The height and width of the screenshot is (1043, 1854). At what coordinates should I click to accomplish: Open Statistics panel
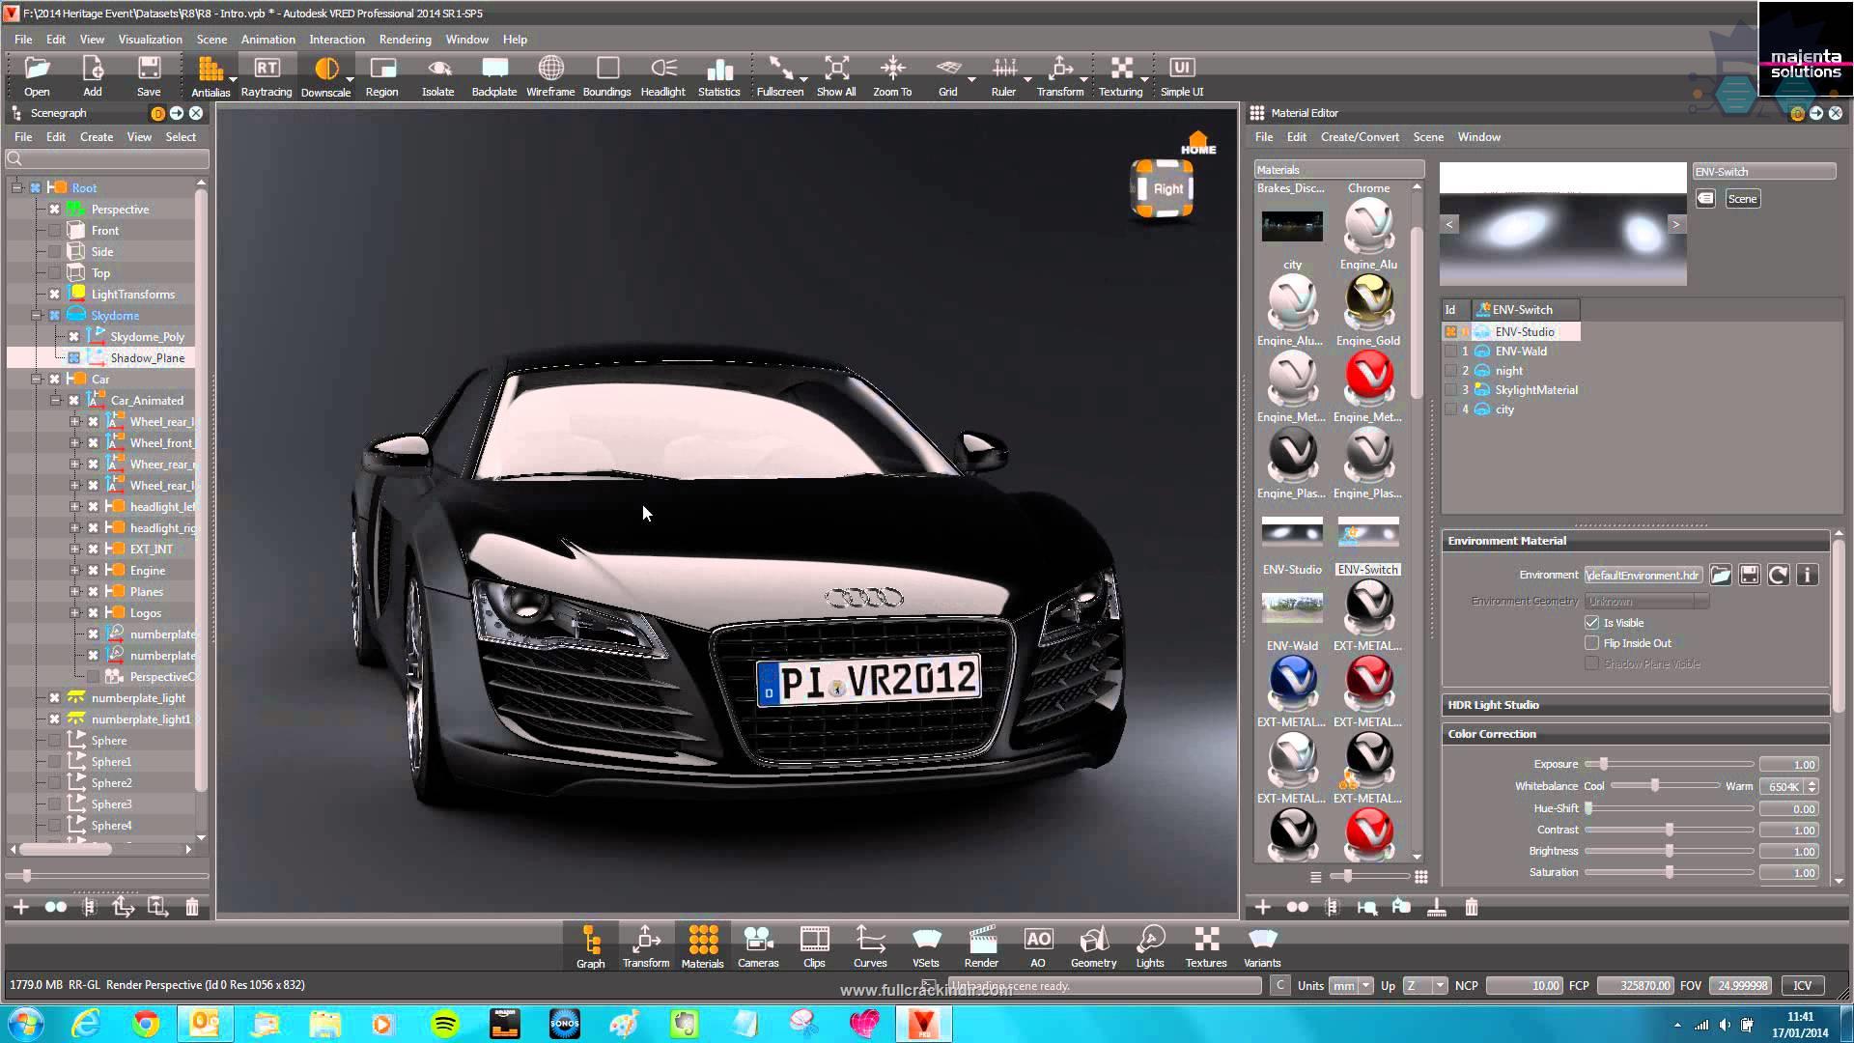pos(719,75)
